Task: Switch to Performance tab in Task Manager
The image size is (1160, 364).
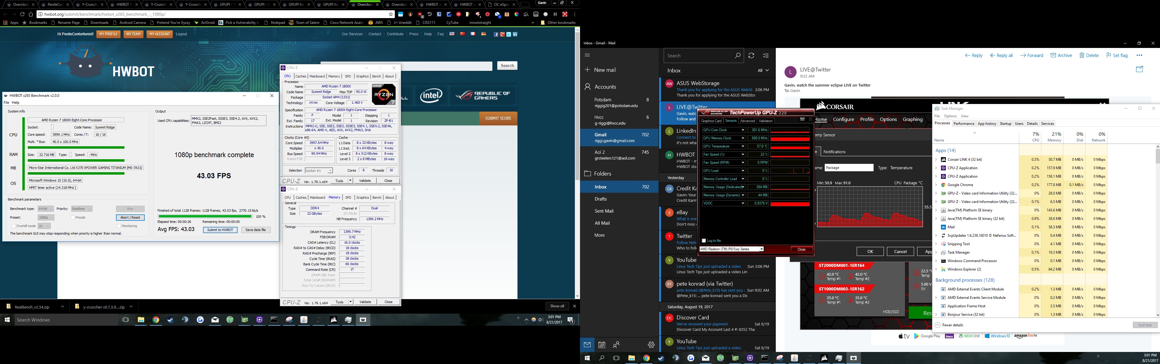Action: point(964,124)
